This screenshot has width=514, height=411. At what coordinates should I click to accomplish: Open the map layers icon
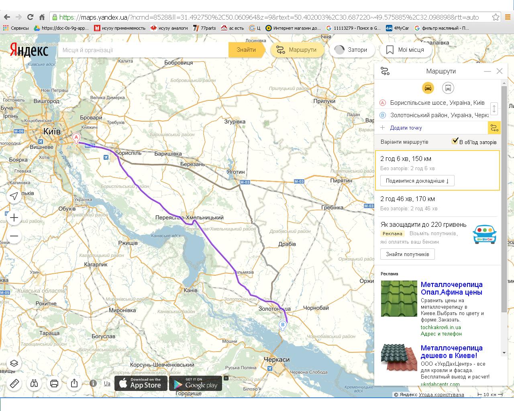pos(14,364)
